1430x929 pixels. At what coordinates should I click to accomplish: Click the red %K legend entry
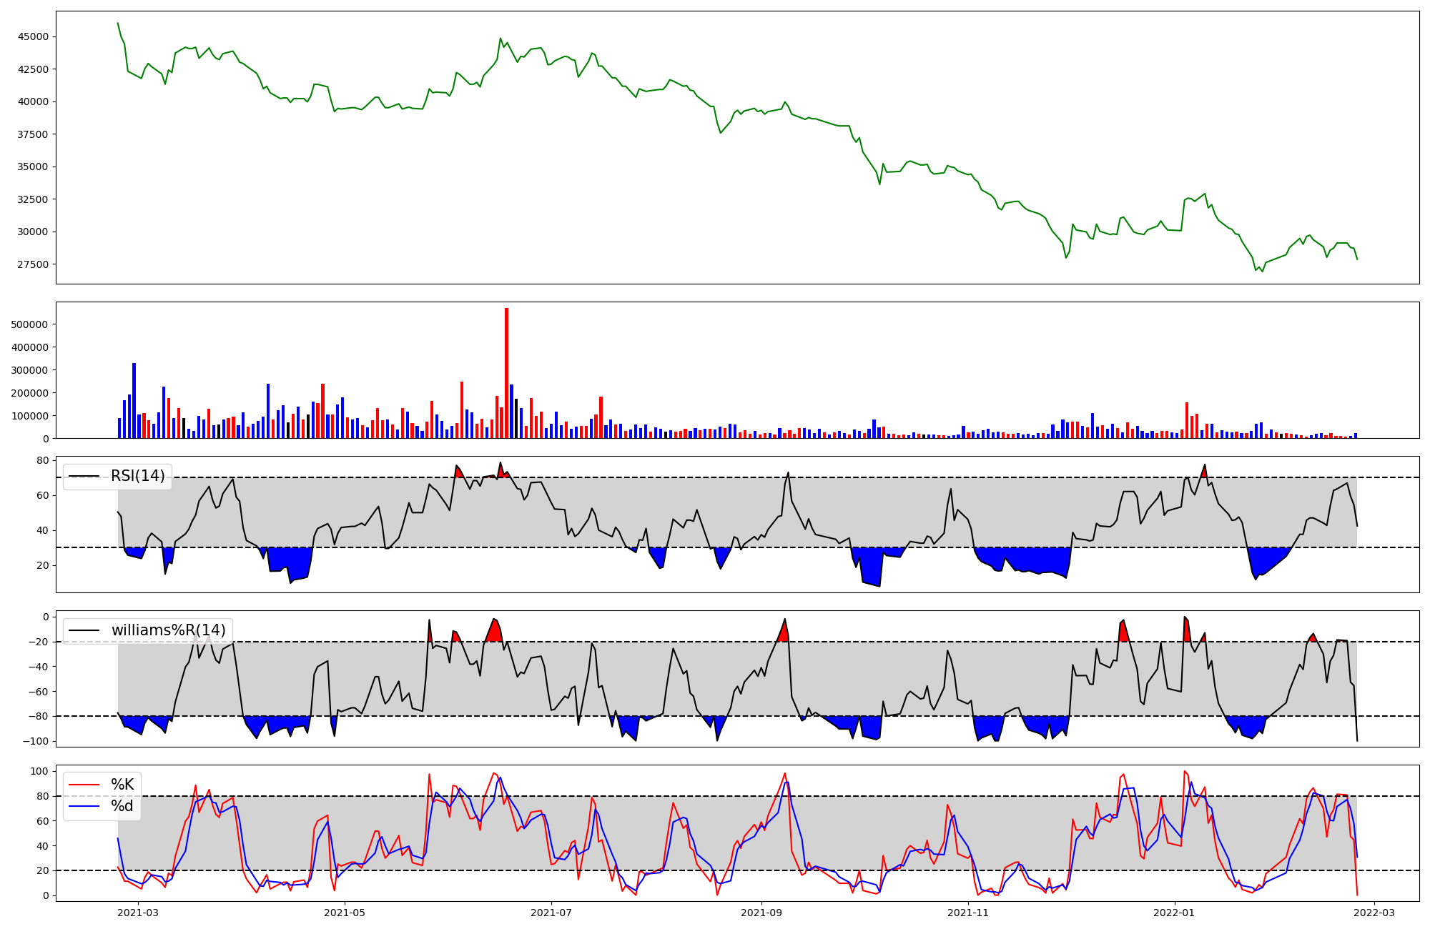[x=122, y=785]
